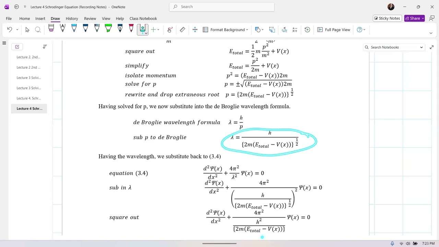
Task: Select the galaxy ink pen
Action: pos(97,29)
